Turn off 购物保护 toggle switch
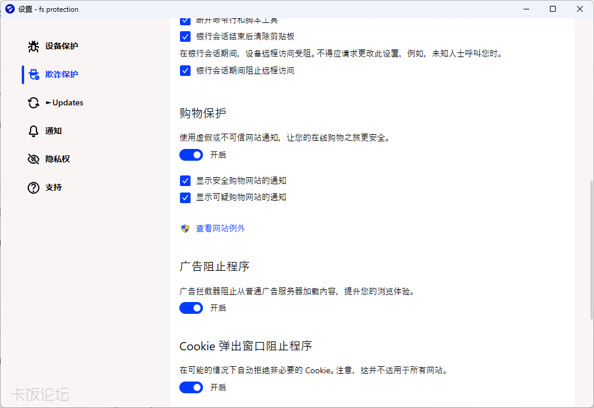The image size is (594, 408). point(191,155)
